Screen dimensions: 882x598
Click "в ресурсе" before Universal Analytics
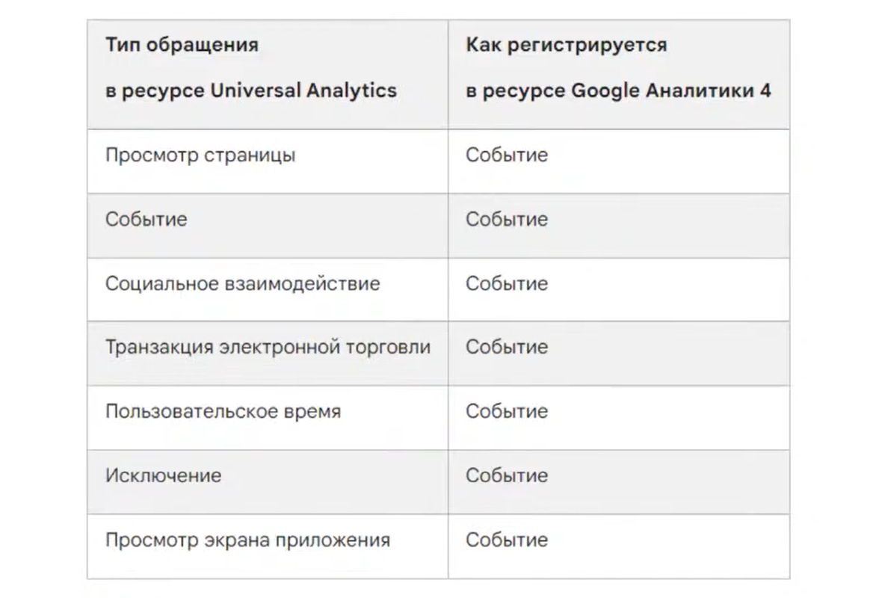point(155,90)
